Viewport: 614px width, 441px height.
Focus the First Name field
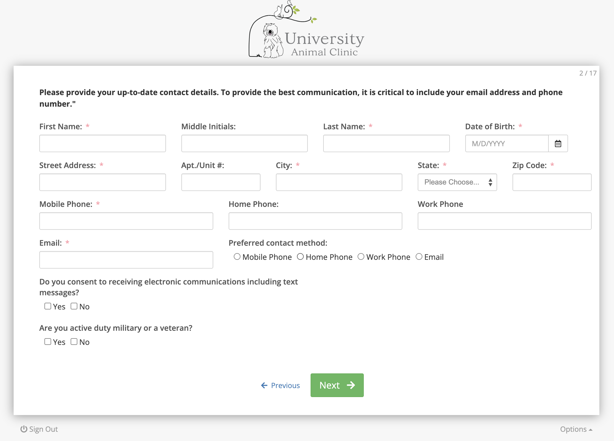point(103,144)
